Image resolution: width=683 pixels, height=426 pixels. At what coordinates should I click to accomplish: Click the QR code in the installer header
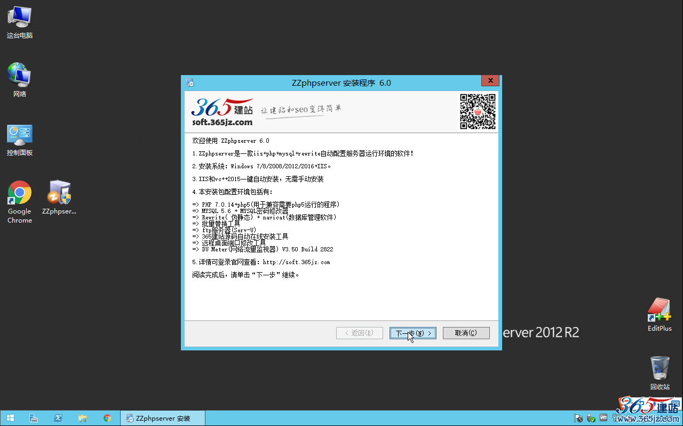pos(478,111)
